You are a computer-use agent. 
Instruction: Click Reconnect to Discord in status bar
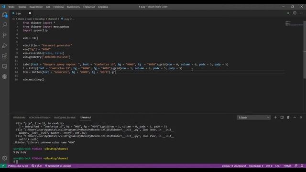(x=58, y=166)
